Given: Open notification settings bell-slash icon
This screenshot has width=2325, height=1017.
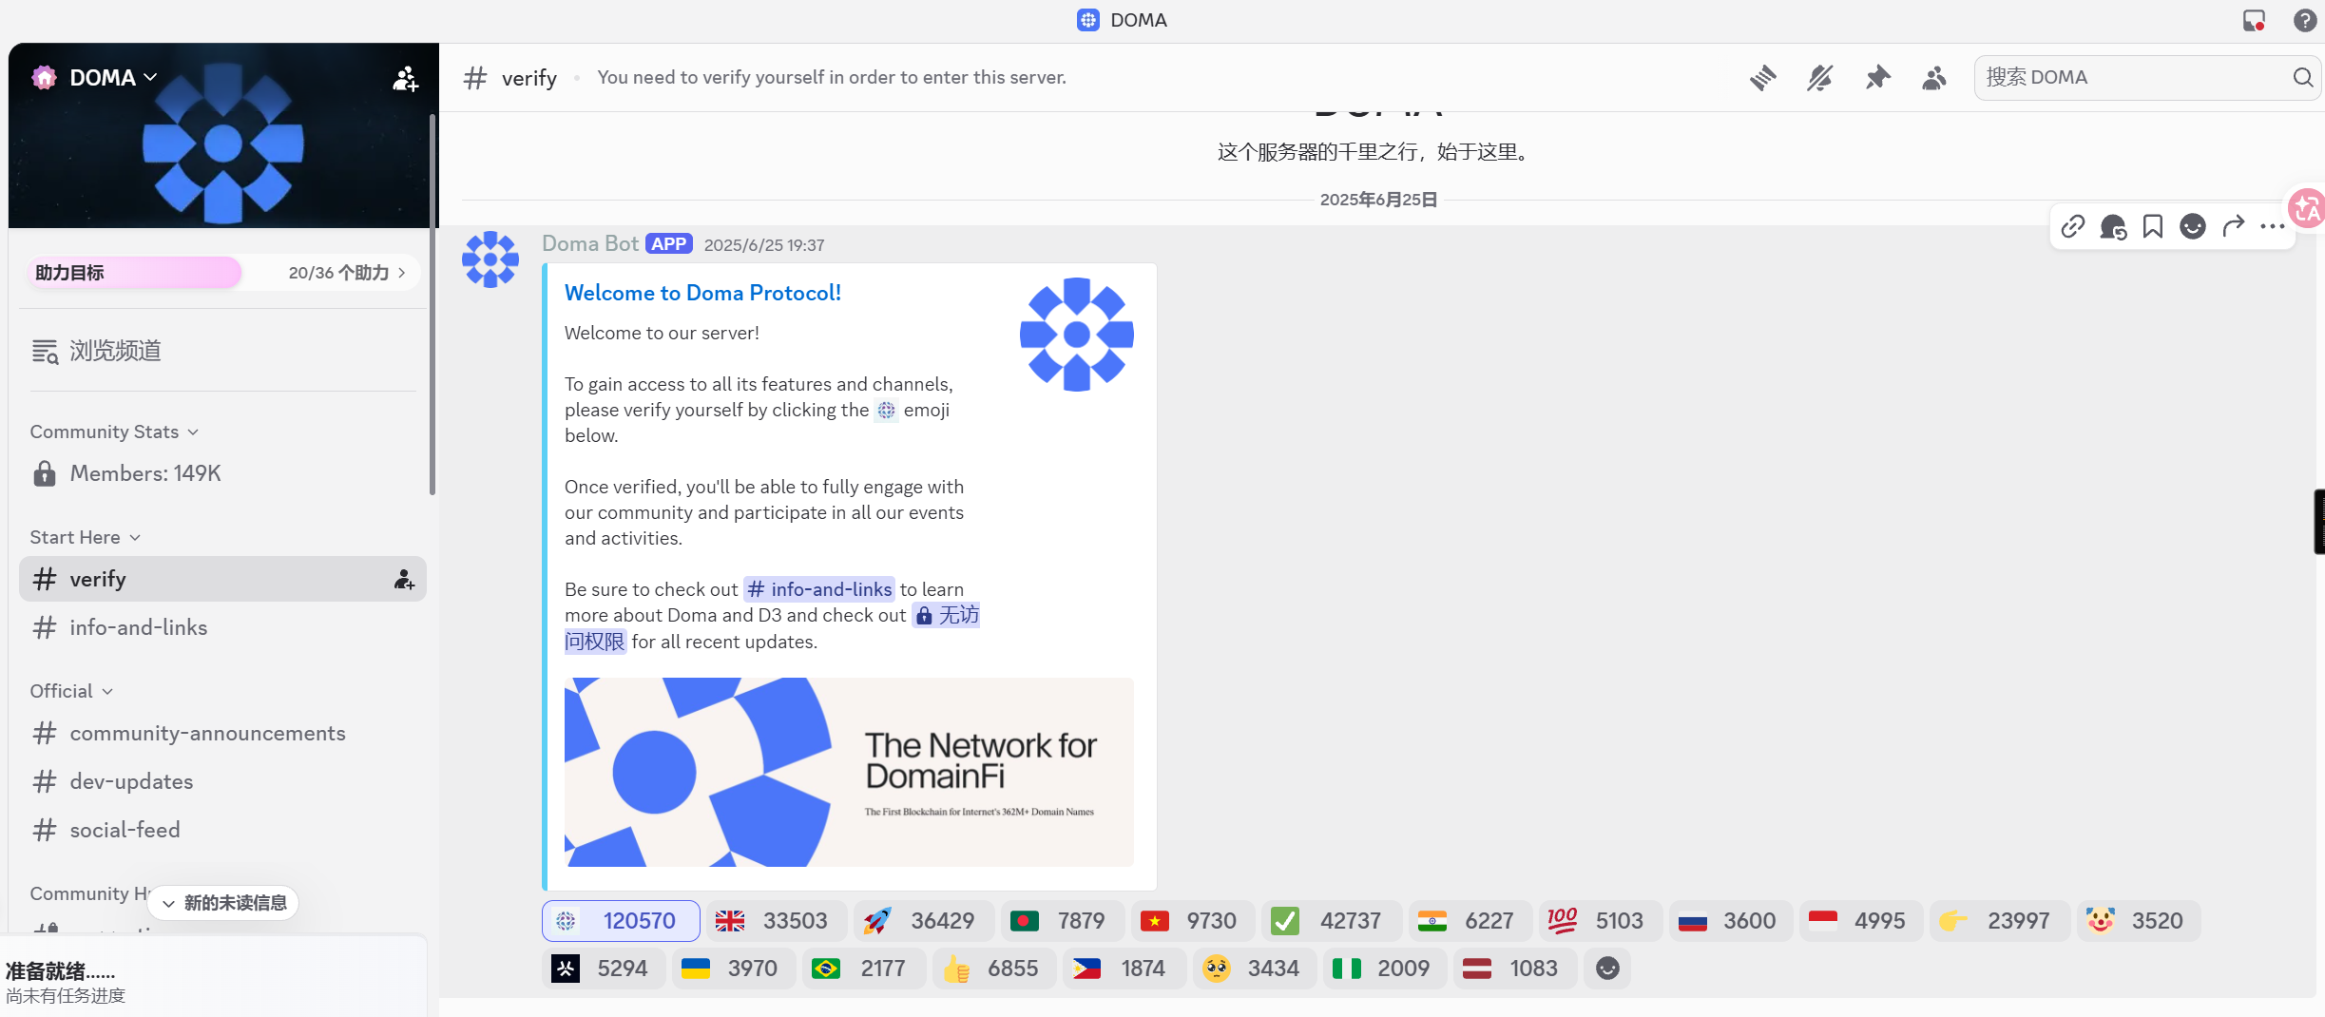Looking at the screenshot, I should (x=1819, y=78).
